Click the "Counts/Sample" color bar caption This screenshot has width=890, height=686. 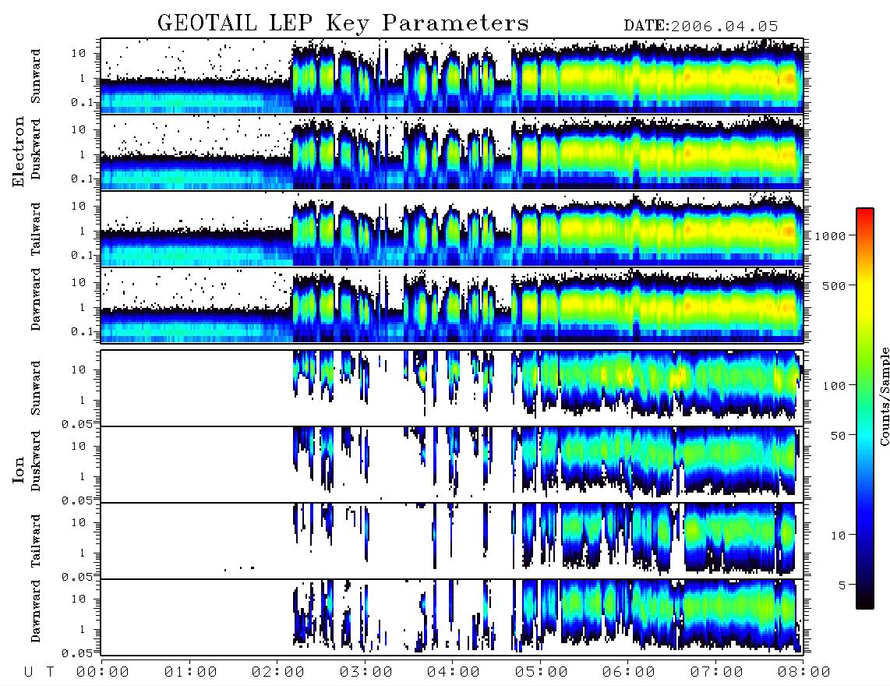pos(884,396)
